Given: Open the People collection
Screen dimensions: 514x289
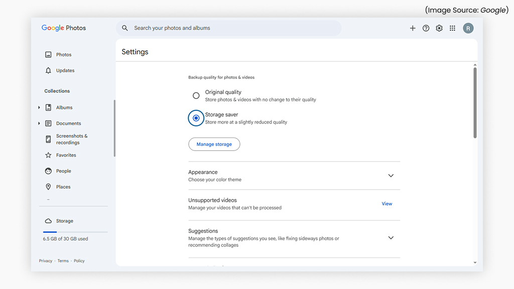Looking at the screenshot, I should click(x=64, y=171).
